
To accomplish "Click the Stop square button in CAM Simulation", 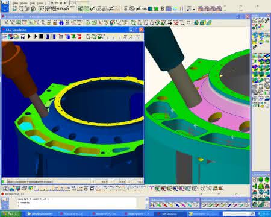I will tap(42, 36).
